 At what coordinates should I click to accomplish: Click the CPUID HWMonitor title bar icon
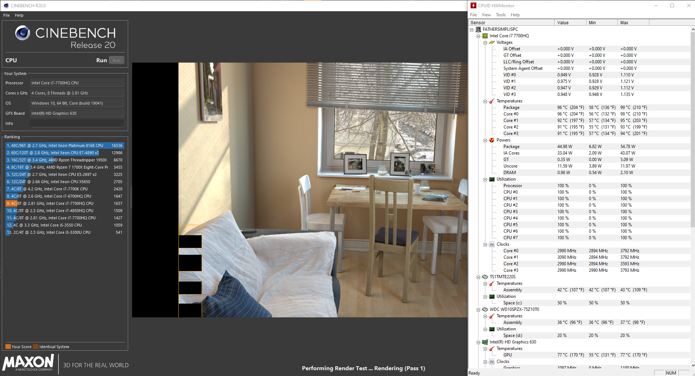pyautogui.click(x=473, y=5)
